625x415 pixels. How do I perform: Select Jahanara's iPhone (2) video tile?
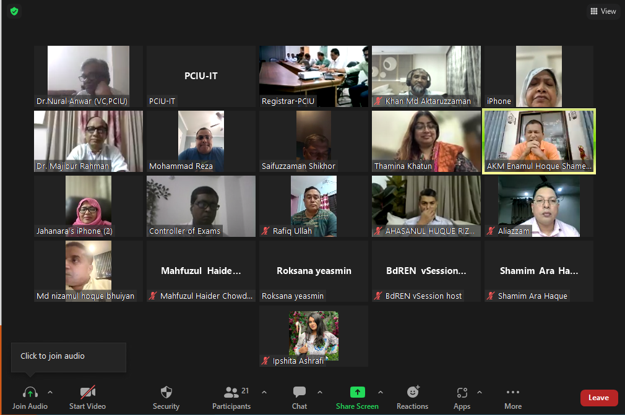[88, 206]
